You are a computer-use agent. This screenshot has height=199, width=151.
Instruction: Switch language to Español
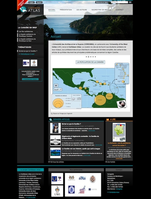[39, 2]
